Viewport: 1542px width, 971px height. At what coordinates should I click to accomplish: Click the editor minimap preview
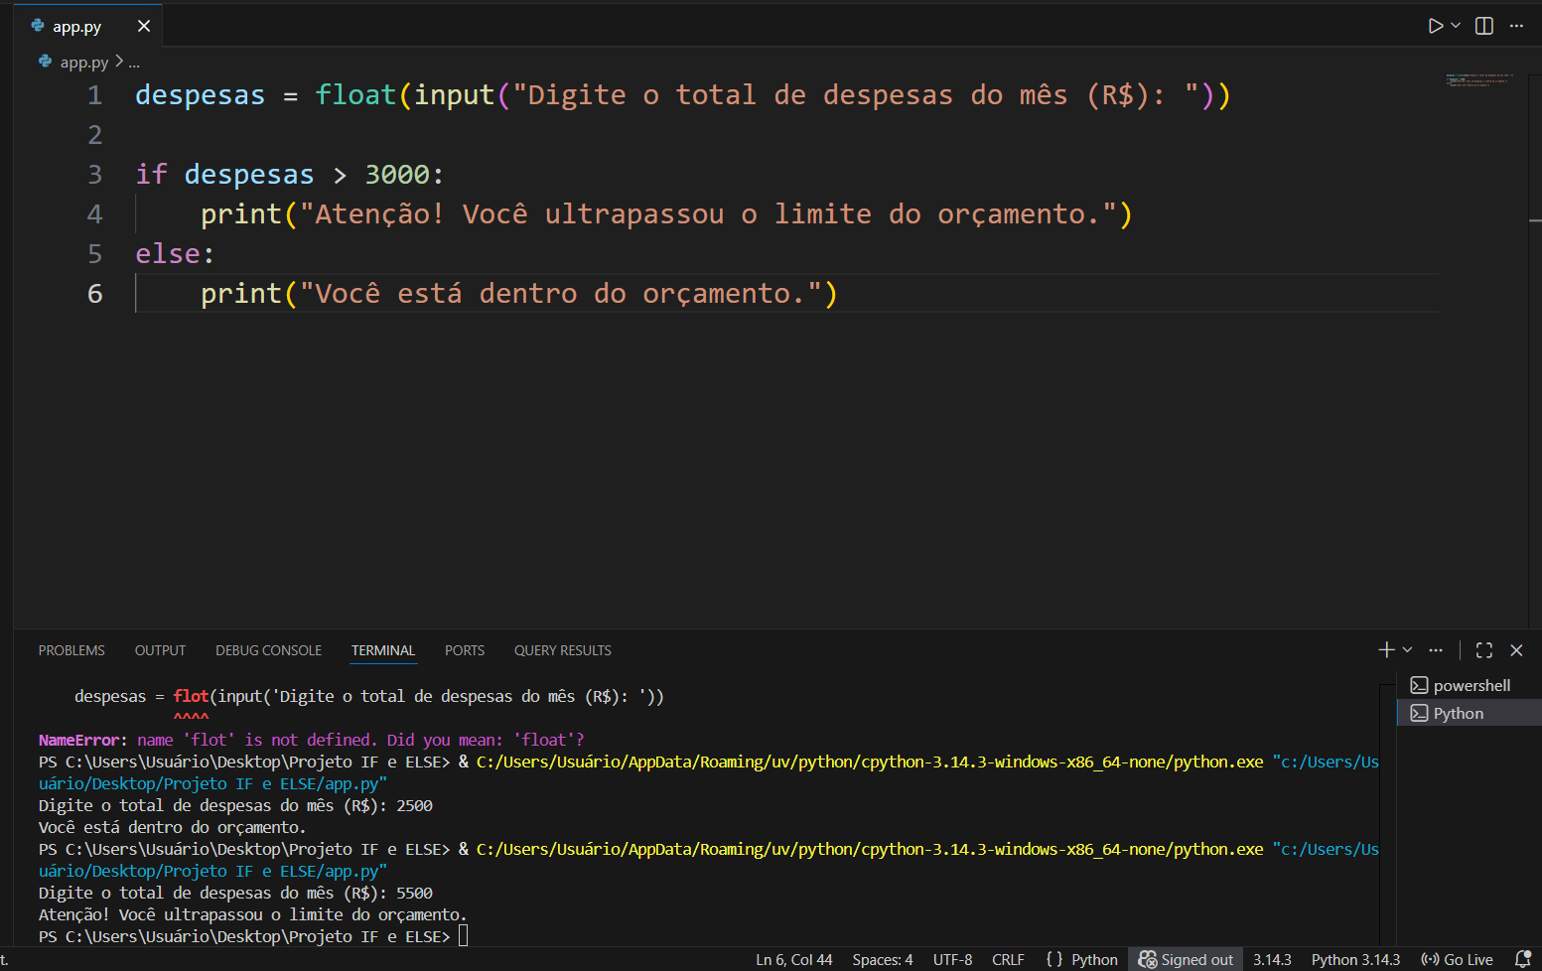pos(1479,79)
